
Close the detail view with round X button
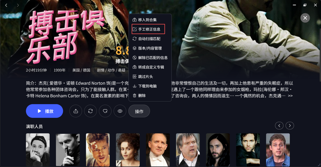tap(305, 18)
